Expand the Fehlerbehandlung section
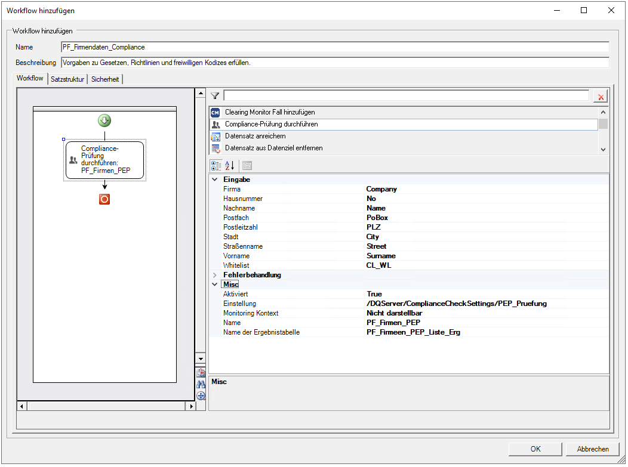This screenshot has height=467, width=628. (x=215, y=275)
